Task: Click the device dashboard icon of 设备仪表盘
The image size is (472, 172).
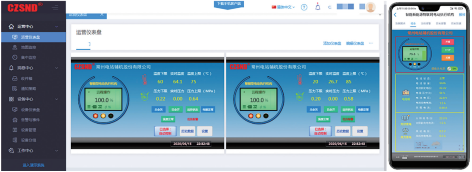Action: (x=15, y=110)
